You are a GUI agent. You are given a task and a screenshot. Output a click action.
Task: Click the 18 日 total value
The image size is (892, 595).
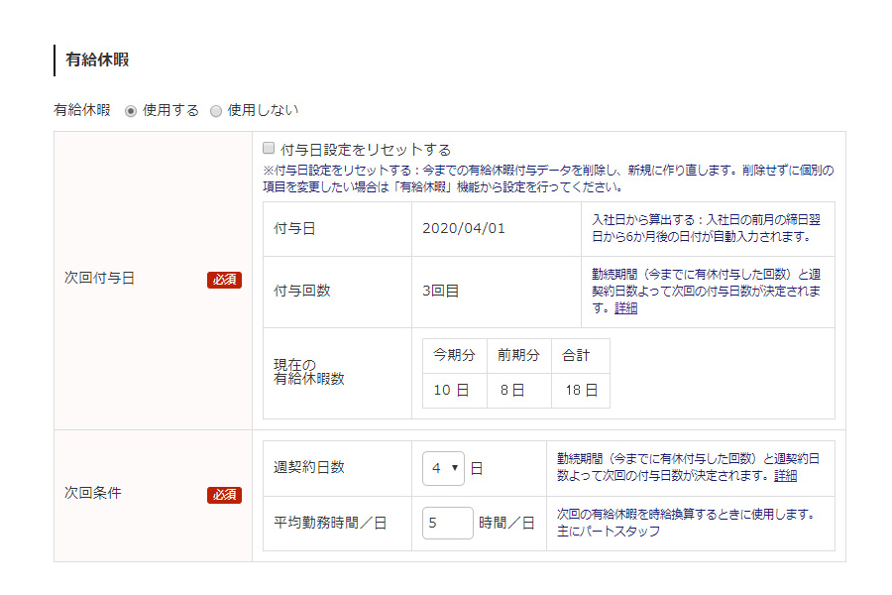click(x=581, y=390)
